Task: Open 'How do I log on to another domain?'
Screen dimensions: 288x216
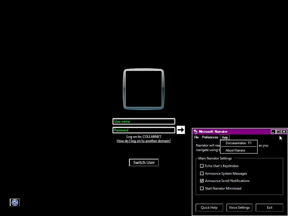Action: (x=144, y=141)
